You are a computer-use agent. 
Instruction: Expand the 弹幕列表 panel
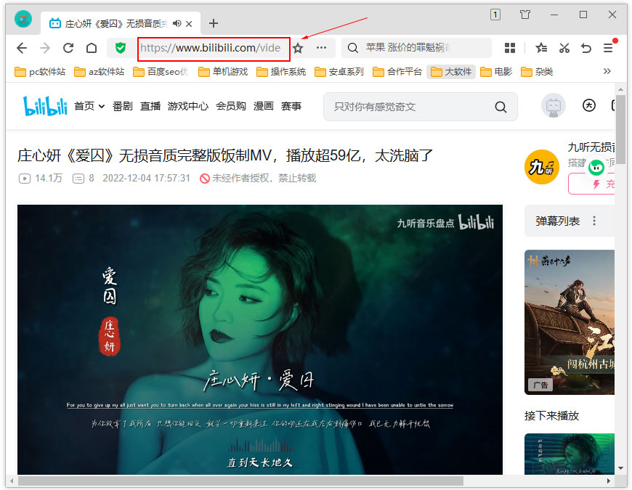[x=558, y=221]
